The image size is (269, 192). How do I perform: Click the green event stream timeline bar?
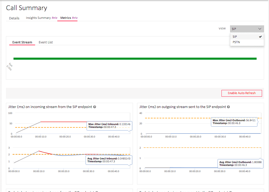coord(135,59)
